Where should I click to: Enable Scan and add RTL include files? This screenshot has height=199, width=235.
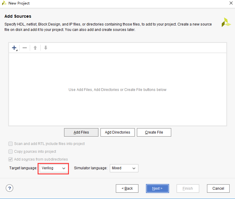11,144
